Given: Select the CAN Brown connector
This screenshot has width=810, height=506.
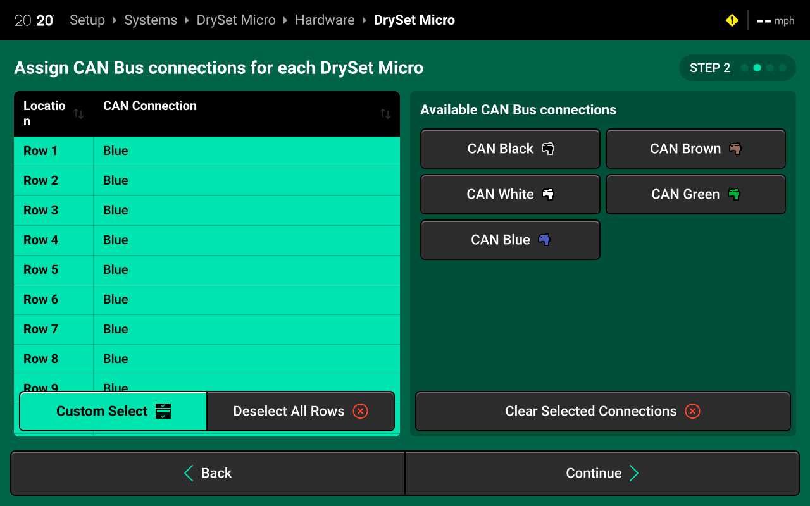Looking at the screenshot, I should point(695,149).
